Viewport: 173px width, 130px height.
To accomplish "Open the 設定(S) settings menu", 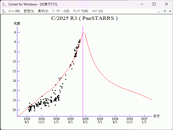I will tap(29, 11).
